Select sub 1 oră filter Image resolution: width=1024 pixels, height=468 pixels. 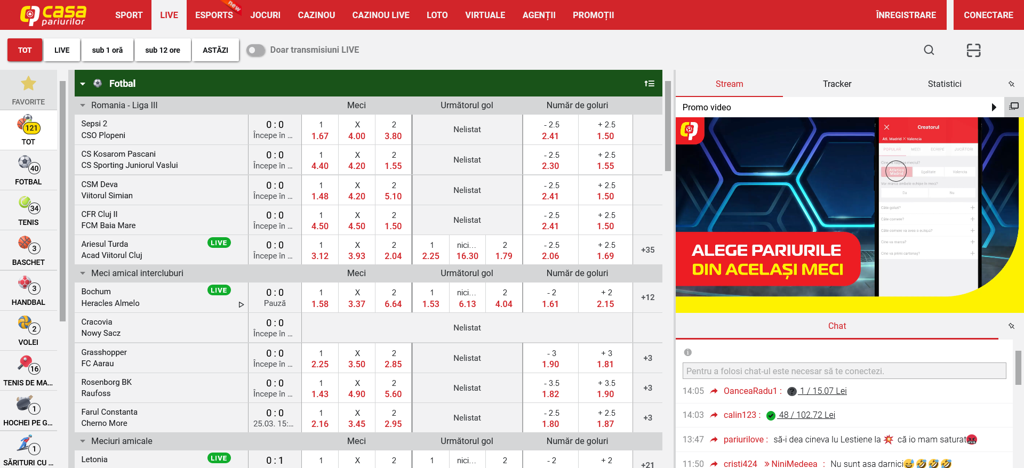point(107,50)
